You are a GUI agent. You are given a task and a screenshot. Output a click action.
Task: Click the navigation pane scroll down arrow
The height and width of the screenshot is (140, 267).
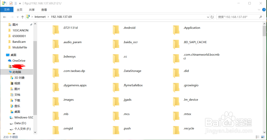[35, 132]
